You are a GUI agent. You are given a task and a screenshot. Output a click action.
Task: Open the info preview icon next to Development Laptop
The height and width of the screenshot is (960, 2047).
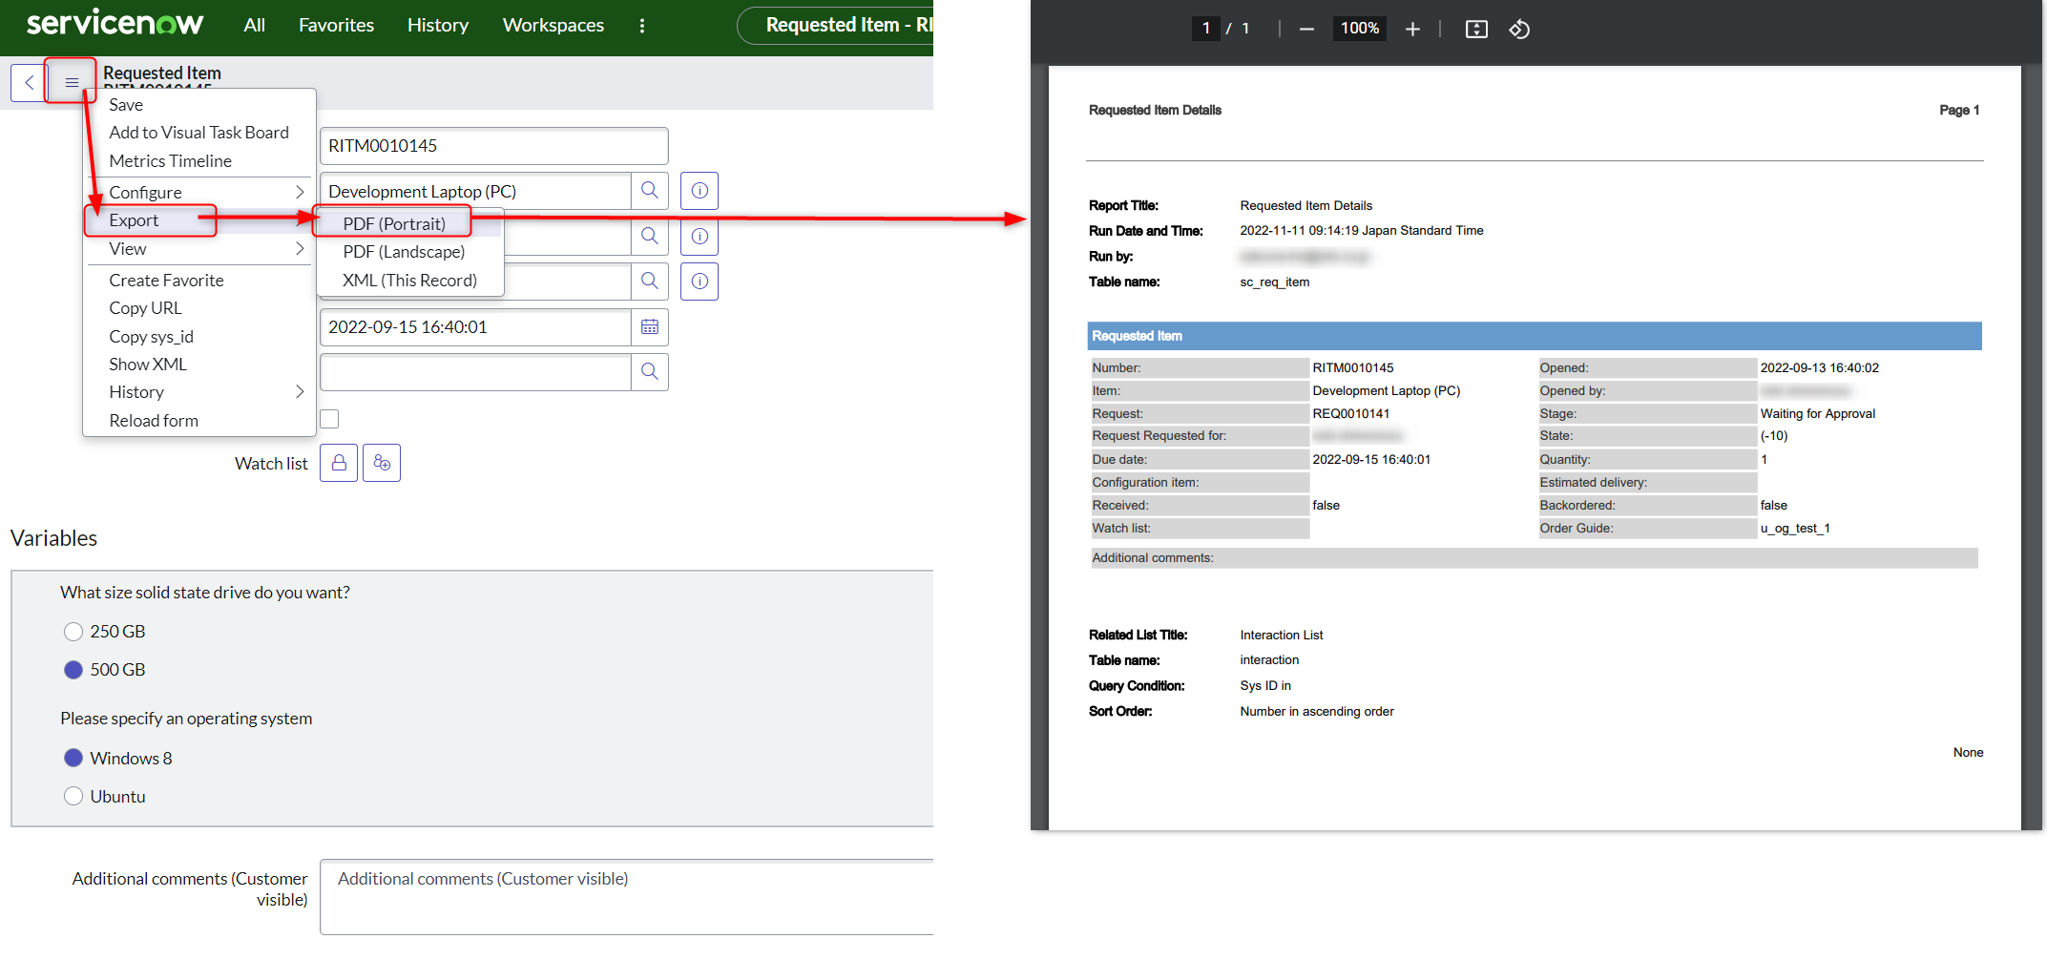pos(700,190)
